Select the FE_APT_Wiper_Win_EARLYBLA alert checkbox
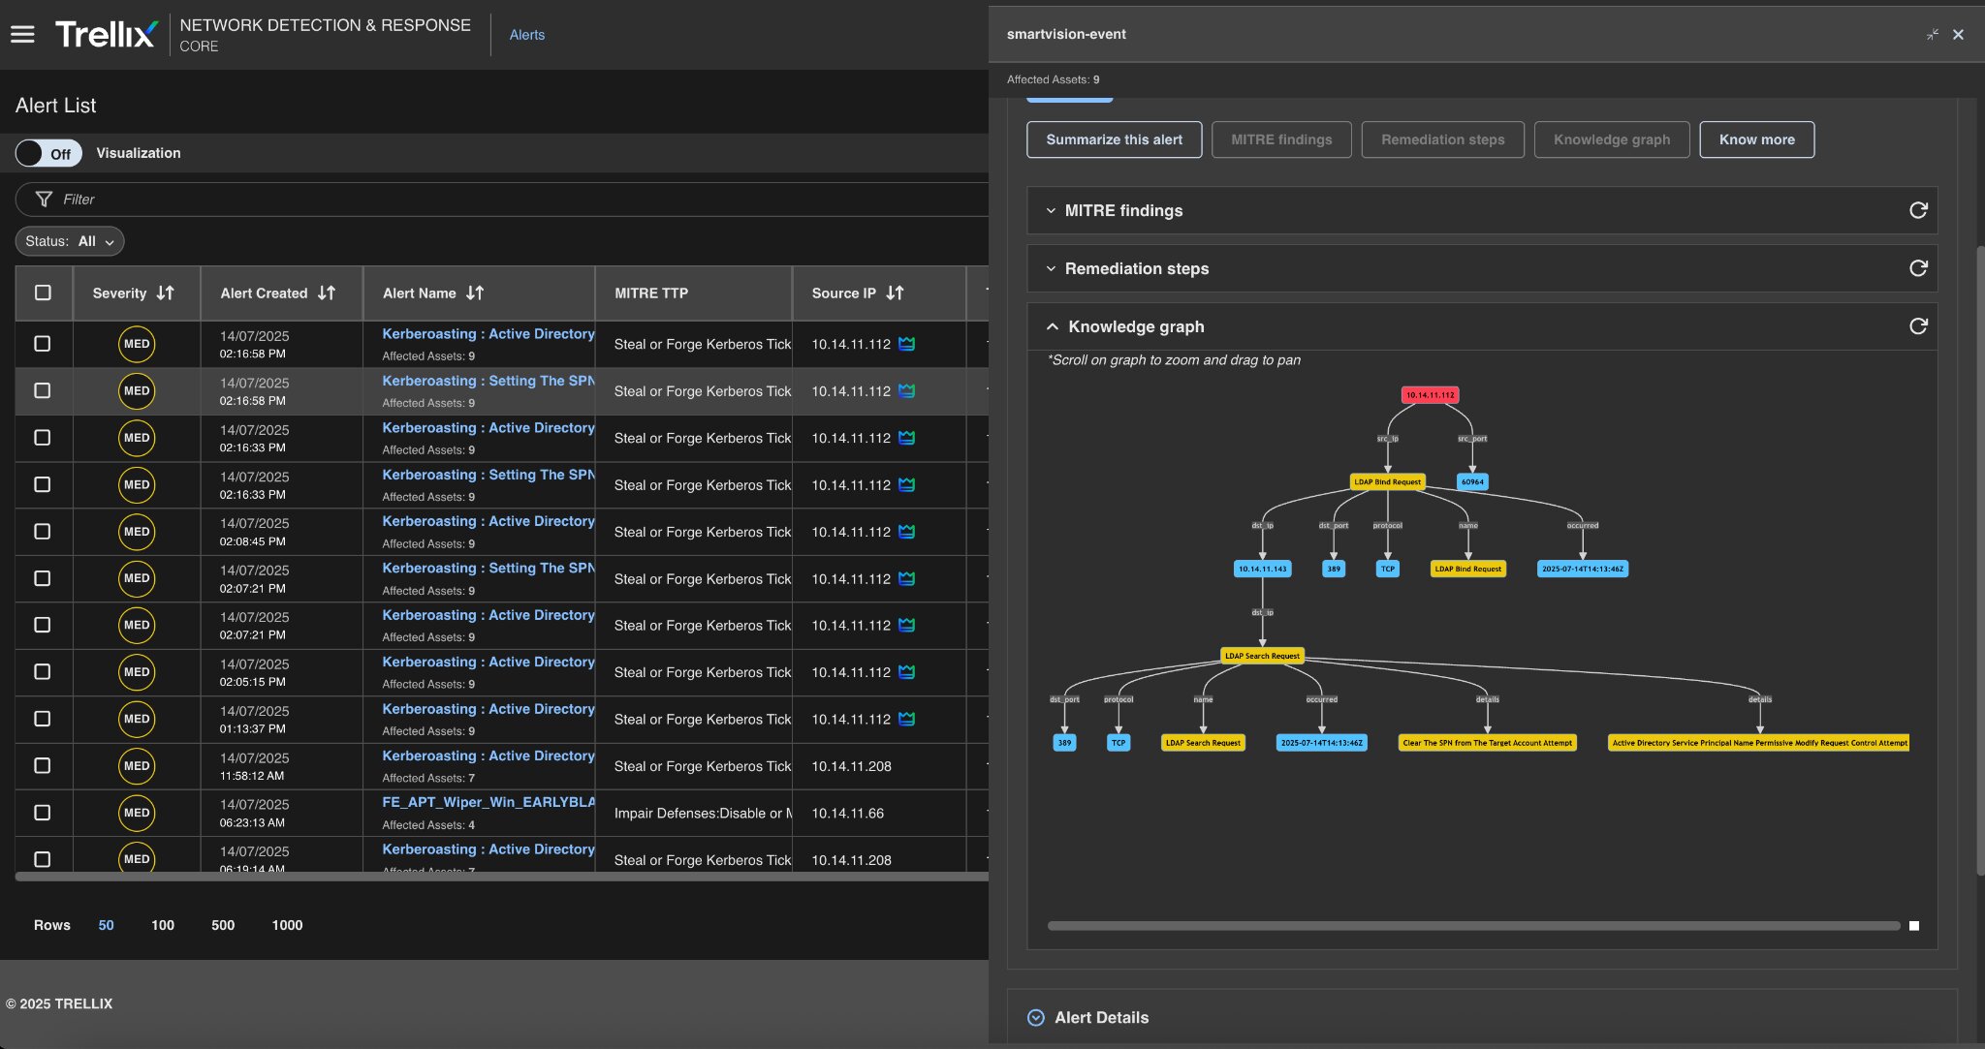 pos(43,813)
